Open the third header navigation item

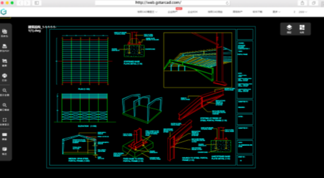pyautogui.click(x=193, y=12)
